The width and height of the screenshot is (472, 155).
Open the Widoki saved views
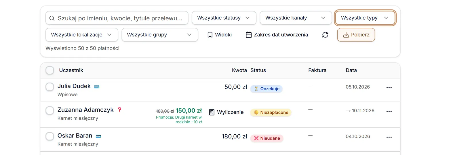(220, 35)
